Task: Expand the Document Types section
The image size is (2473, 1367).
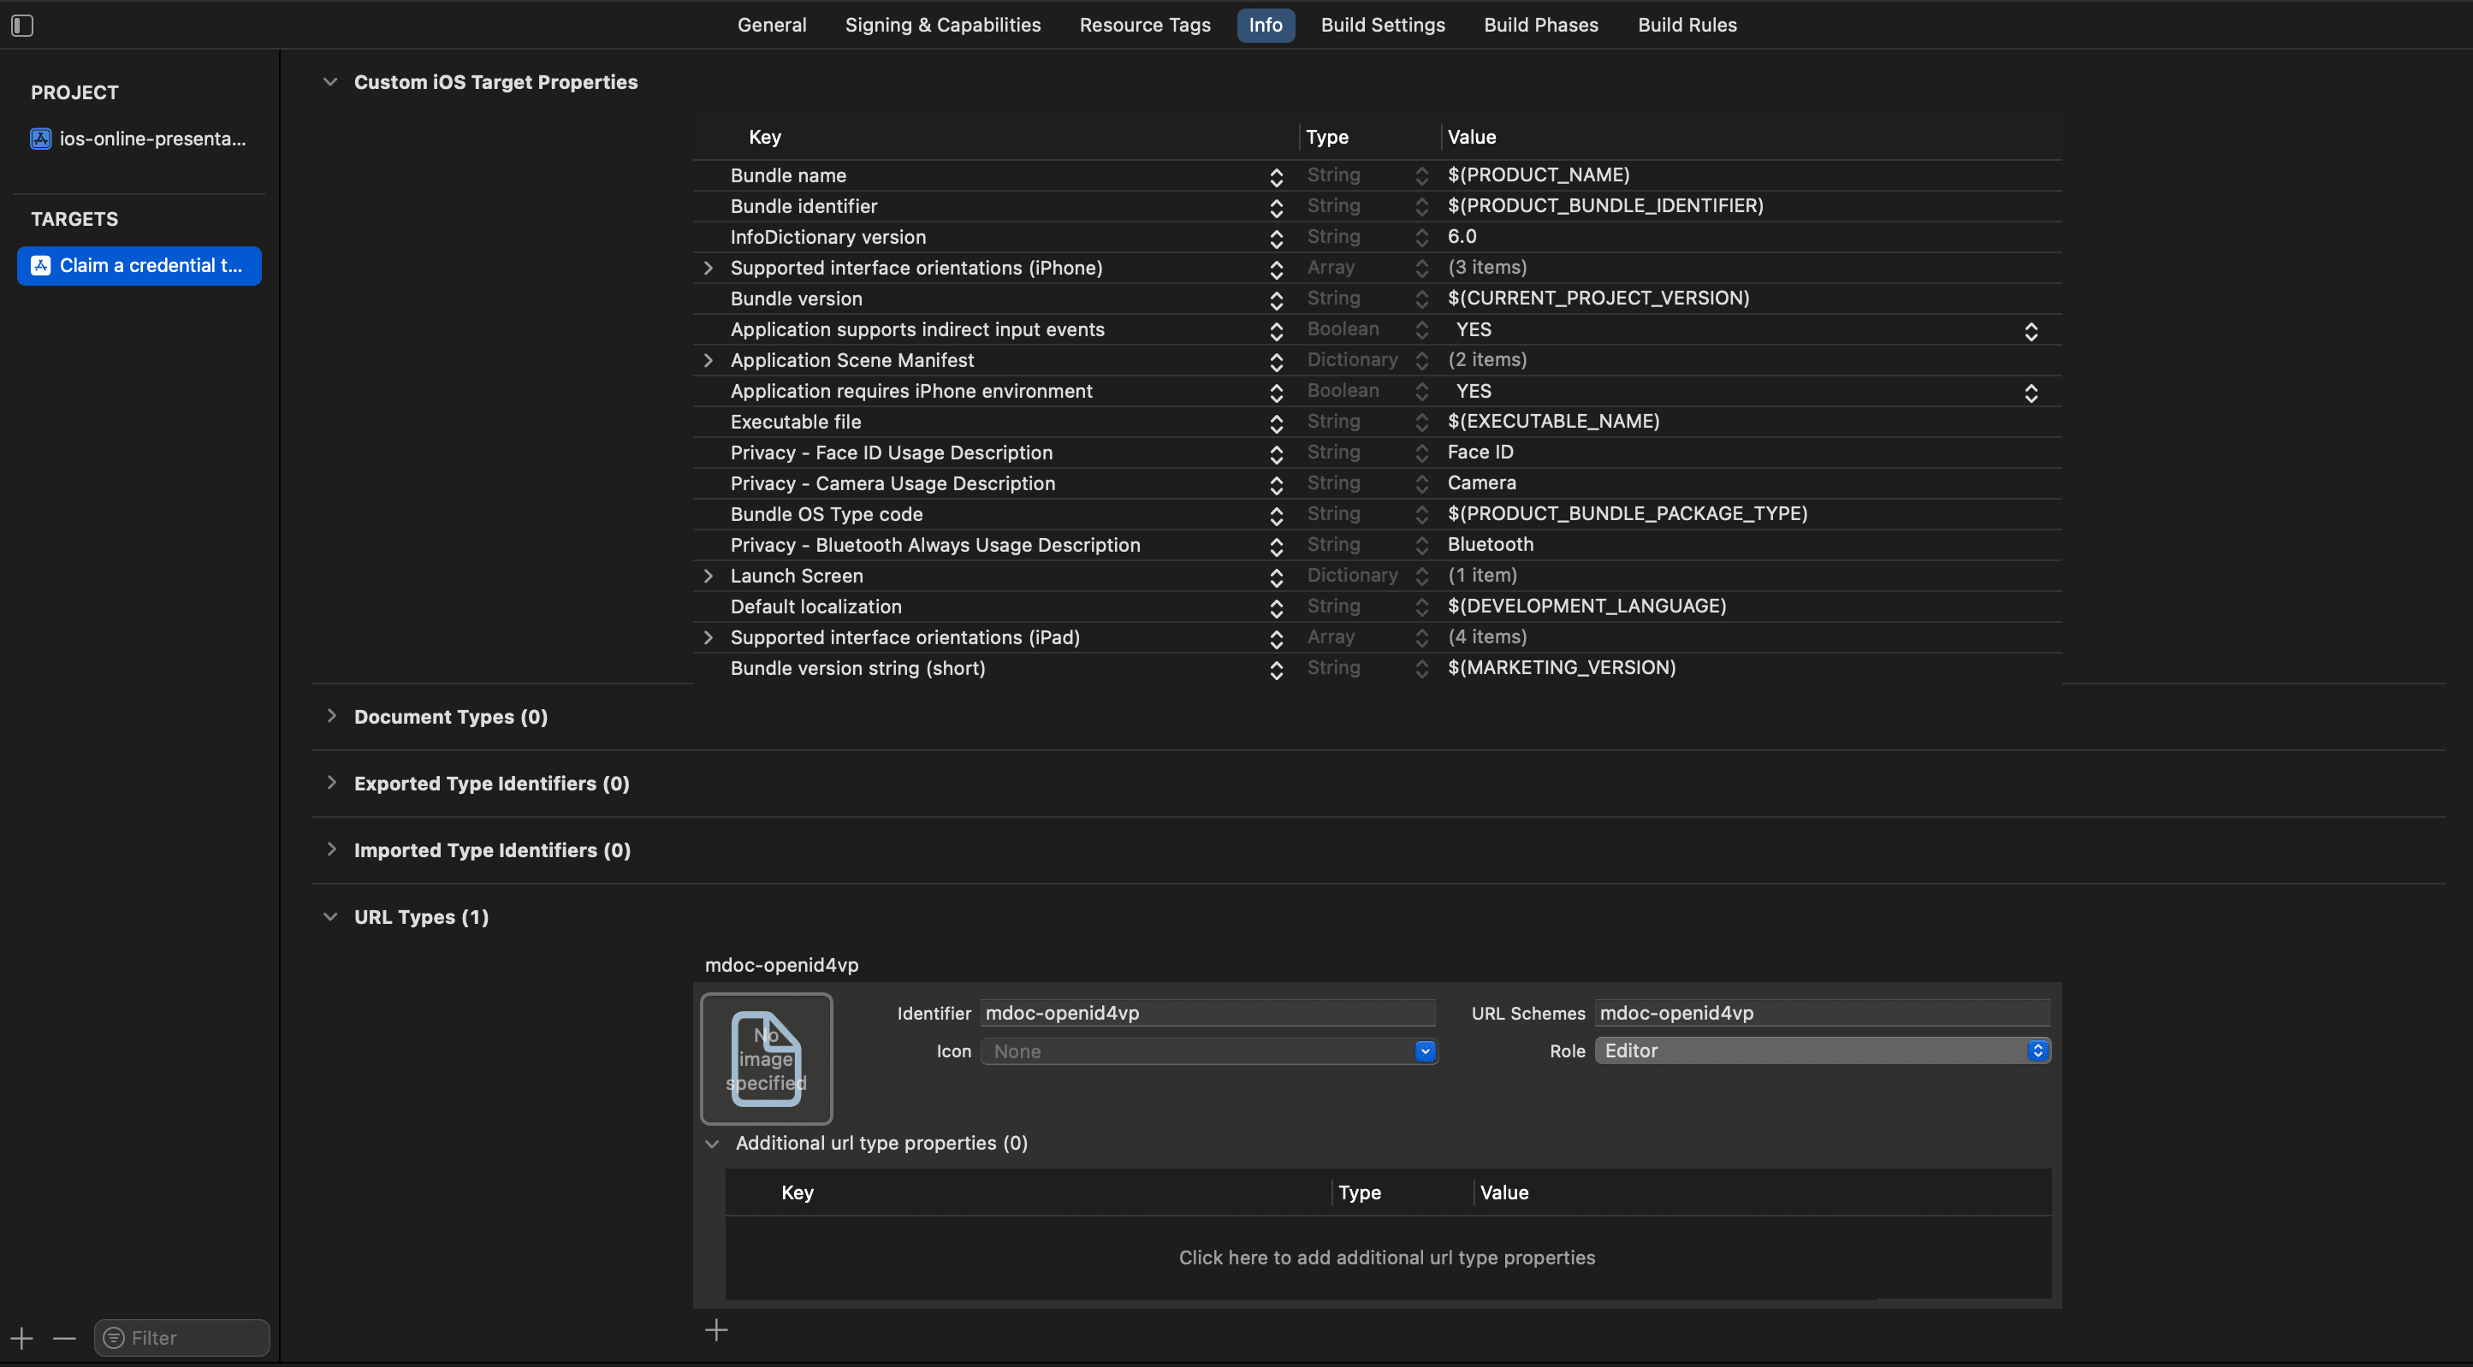Action: [x=331, y=716]
